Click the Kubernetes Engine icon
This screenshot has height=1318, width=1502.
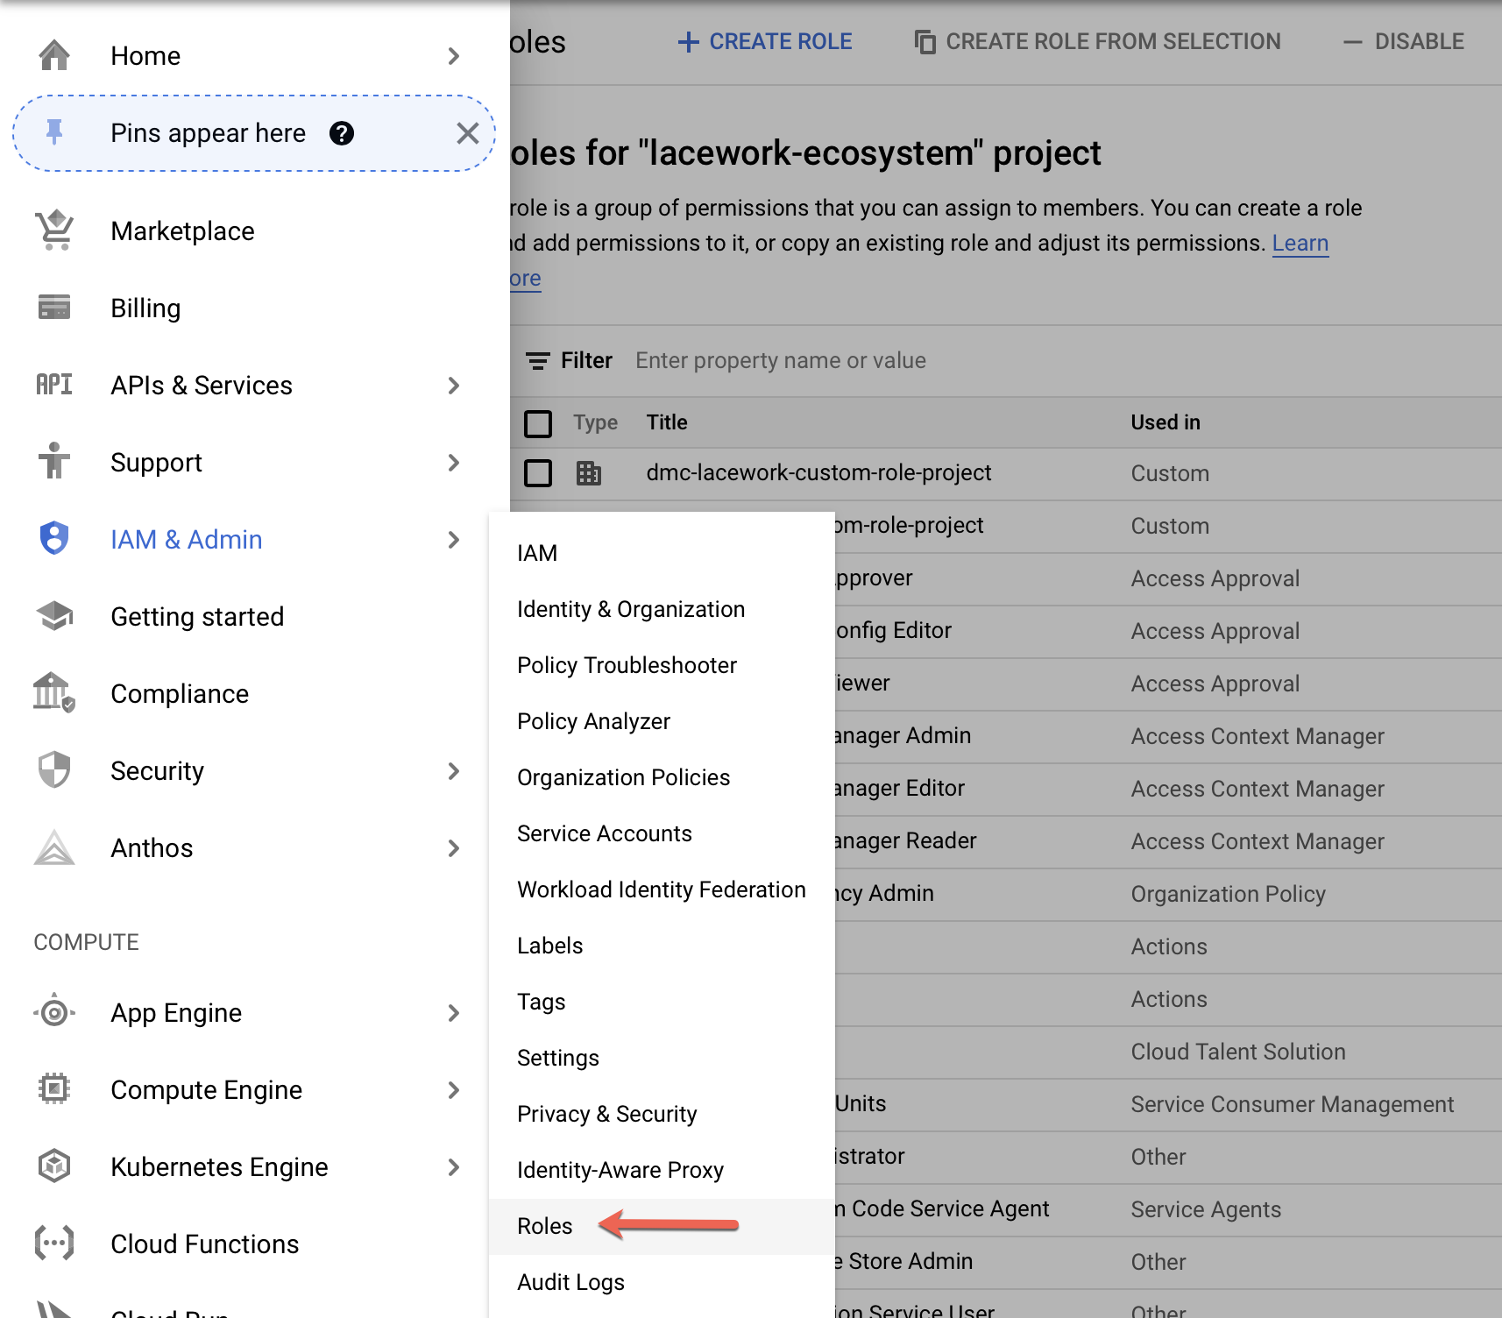point(54,1166)
